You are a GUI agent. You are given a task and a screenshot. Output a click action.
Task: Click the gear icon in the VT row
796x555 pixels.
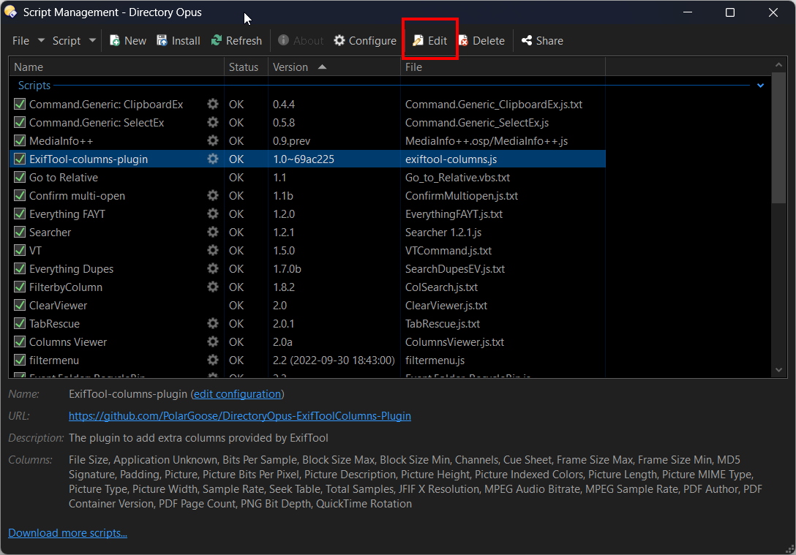click(213, 250)
